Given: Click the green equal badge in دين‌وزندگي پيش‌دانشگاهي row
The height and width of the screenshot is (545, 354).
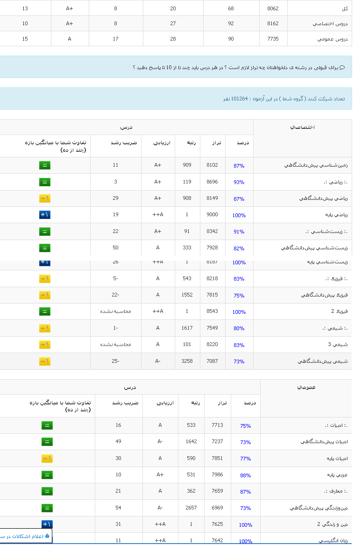Looking at the screenshot, I should 47,508.
